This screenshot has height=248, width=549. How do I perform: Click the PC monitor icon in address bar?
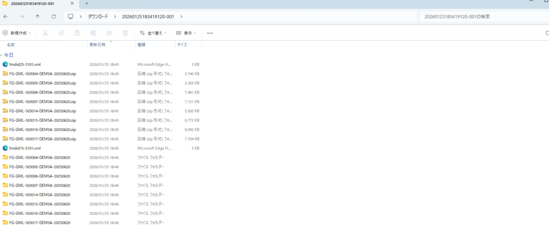pos(70,17)
